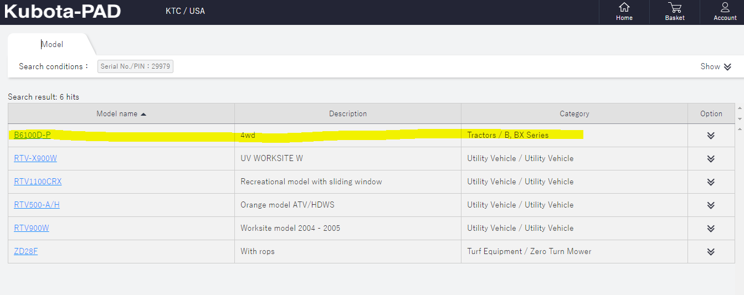The height and width of the screenshot is (295, 744).
Task: Open the Account user icon
Action: pyautogui.click(x=725, y=12)
